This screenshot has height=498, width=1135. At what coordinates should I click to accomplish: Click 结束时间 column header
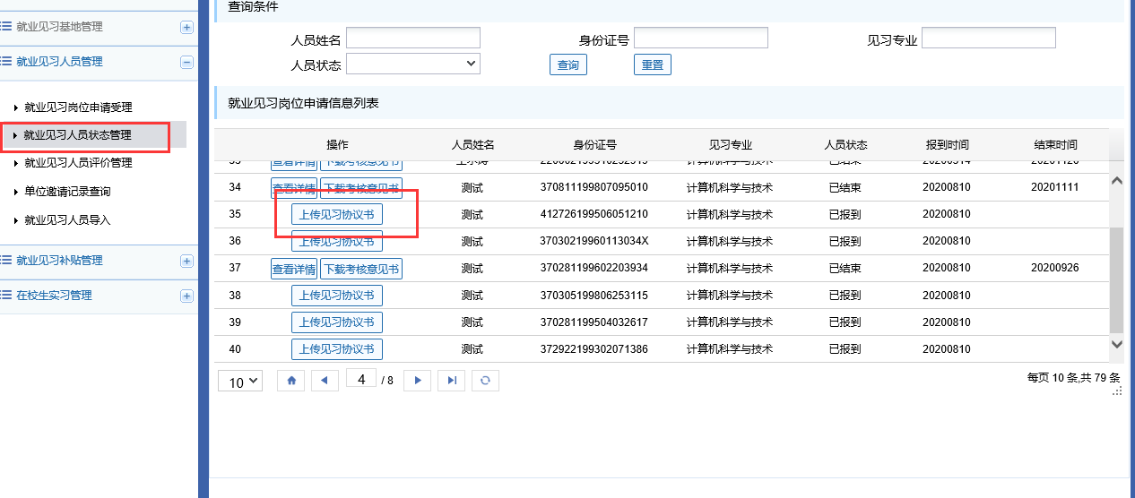click(1055, 145)
